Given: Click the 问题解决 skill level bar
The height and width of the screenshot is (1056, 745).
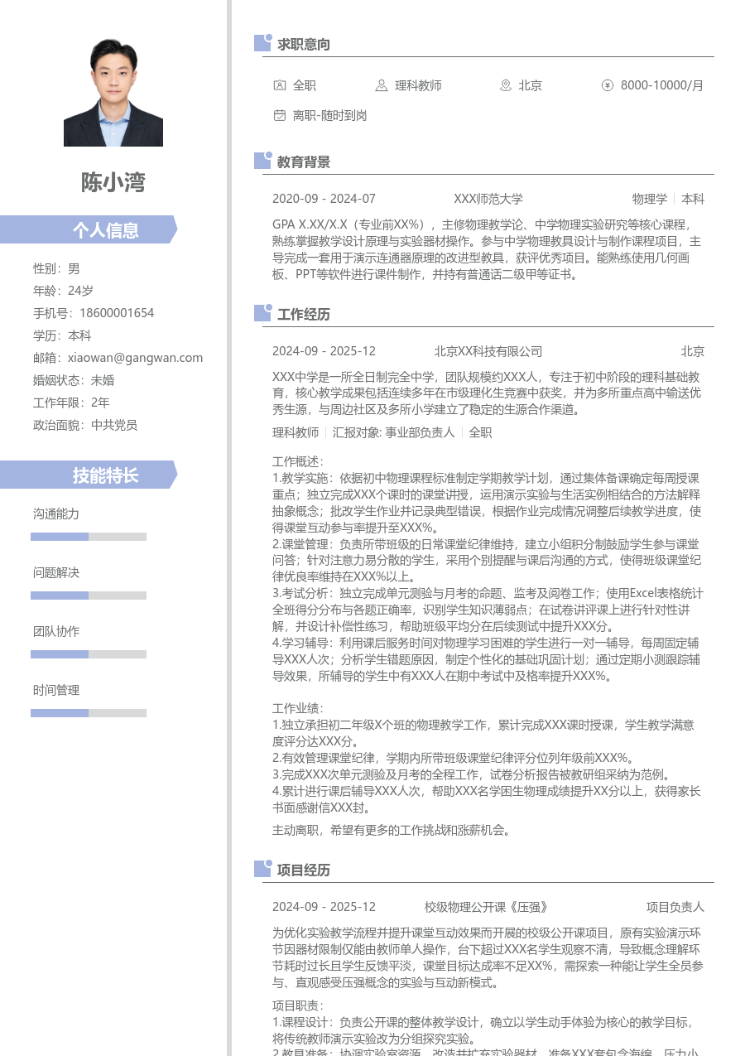Looking at the screenshot, I should tap(89, 596).
